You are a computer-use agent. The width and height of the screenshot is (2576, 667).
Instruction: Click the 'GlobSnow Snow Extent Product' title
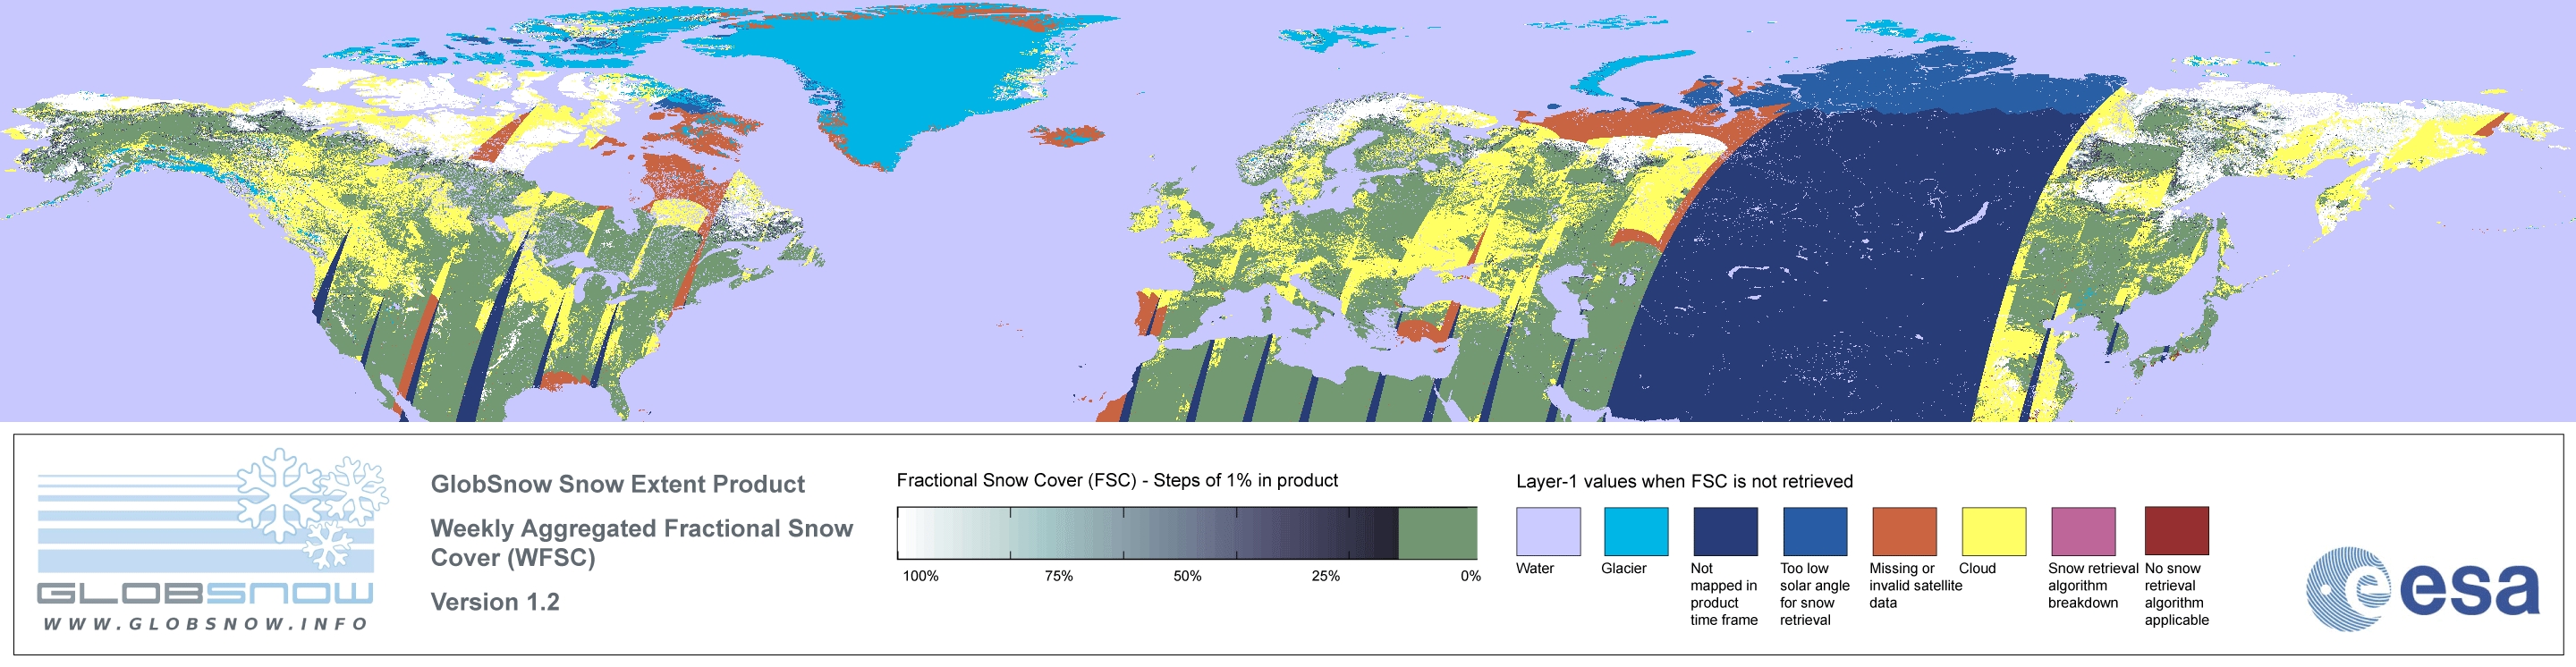(617, 484)
